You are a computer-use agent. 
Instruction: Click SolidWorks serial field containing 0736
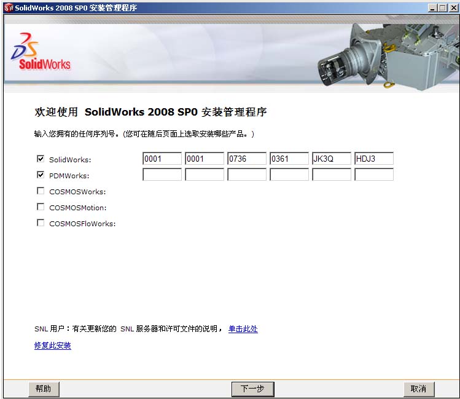point(247,159)
